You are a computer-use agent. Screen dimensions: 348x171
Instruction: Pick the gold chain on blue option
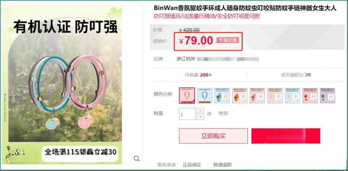coord(292,95)
